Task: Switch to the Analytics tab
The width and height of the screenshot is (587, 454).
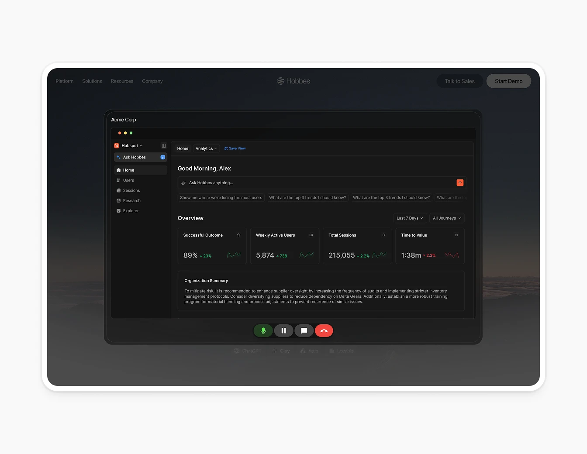Action: [205, 148]
